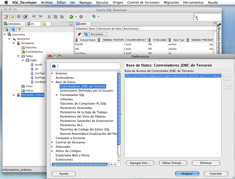Open the Migración menu
This screenshot has height=179, width=235.
pos(171,3)
